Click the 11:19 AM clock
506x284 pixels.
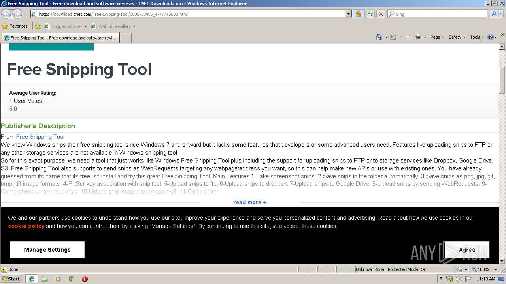pos(486,279)
